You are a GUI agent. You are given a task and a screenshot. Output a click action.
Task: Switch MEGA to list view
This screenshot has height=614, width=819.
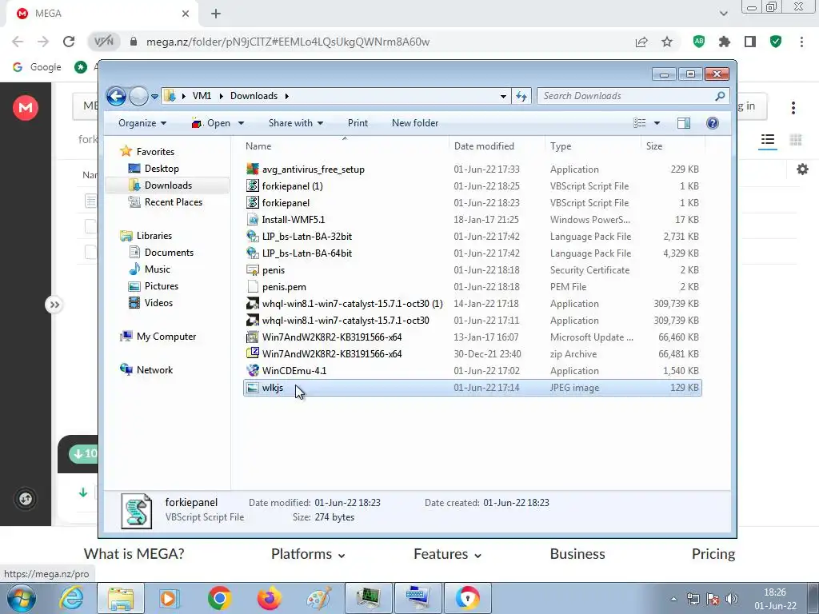767,140
